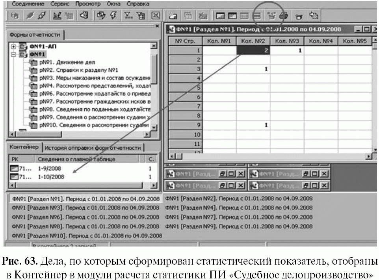Click the export arrow icon at toolbar end
The width and height of the screenshot is (379, 280).
[x=314, y=16]
